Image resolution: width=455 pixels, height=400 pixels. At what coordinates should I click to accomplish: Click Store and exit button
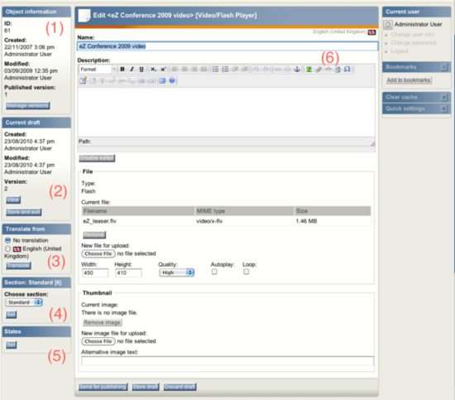23,212
